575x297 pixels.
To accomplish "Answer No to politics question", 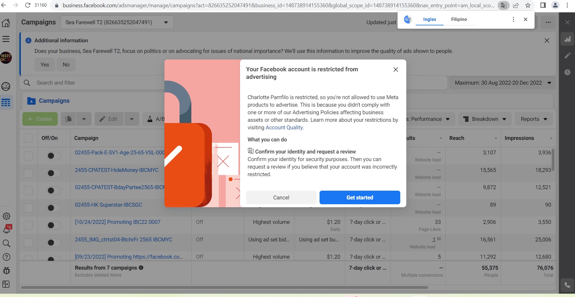I will click(x=66, y=65).
